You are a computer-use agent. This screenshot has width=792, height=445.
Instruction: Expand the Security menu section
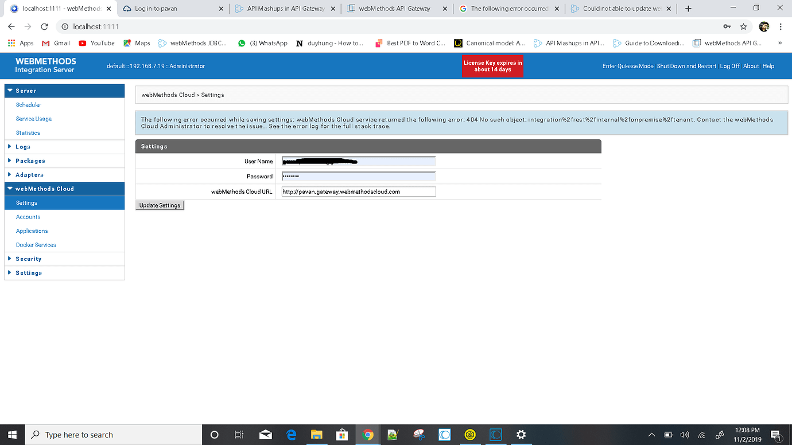pyautogui.click(x=64, y=259)
